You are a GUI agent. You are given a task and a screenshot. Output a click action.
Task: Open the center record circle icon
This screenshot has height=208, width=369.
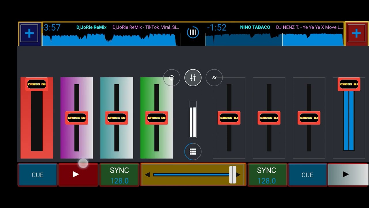click(193, 32)
